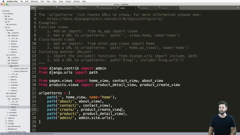Switch to the product_create.html tab

(66, 8)
